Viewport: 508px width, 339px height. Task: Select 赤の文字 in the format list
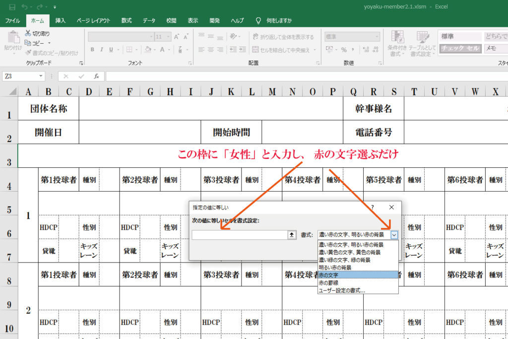[358, 275]
